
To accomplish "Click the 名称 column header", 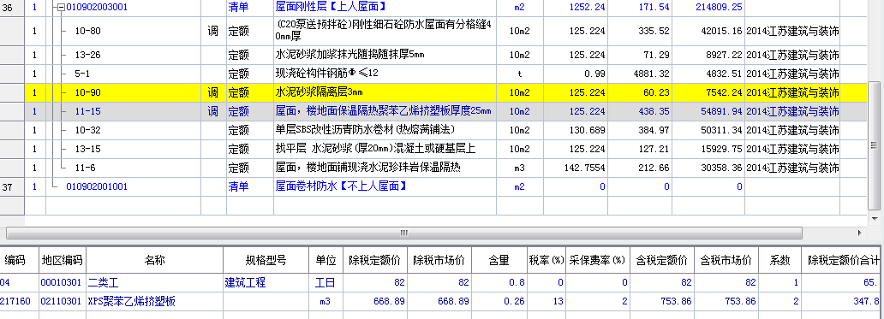I will pos(154,260).
